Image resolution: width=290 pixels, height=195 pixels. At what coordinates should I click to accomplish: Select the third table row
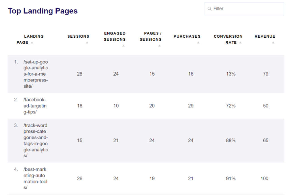pos(145,140)
